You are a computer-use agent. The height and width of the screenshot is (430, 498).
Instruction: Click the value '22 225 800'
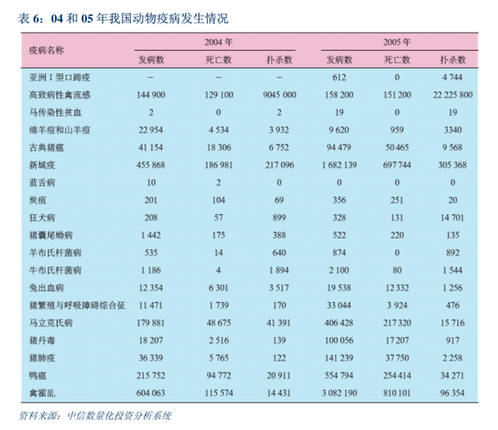452,95
